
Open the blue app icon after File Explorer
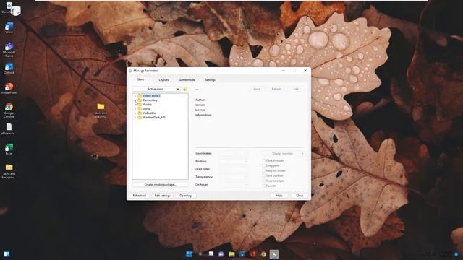242,254
